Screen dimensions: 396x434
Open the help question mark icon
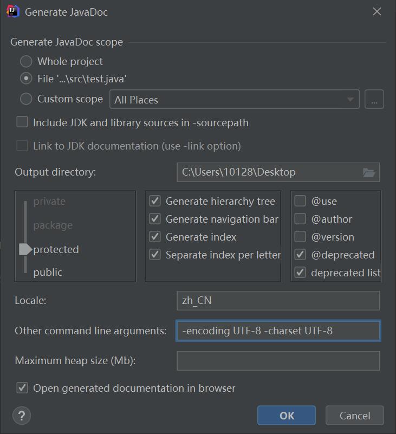point(21,416)
